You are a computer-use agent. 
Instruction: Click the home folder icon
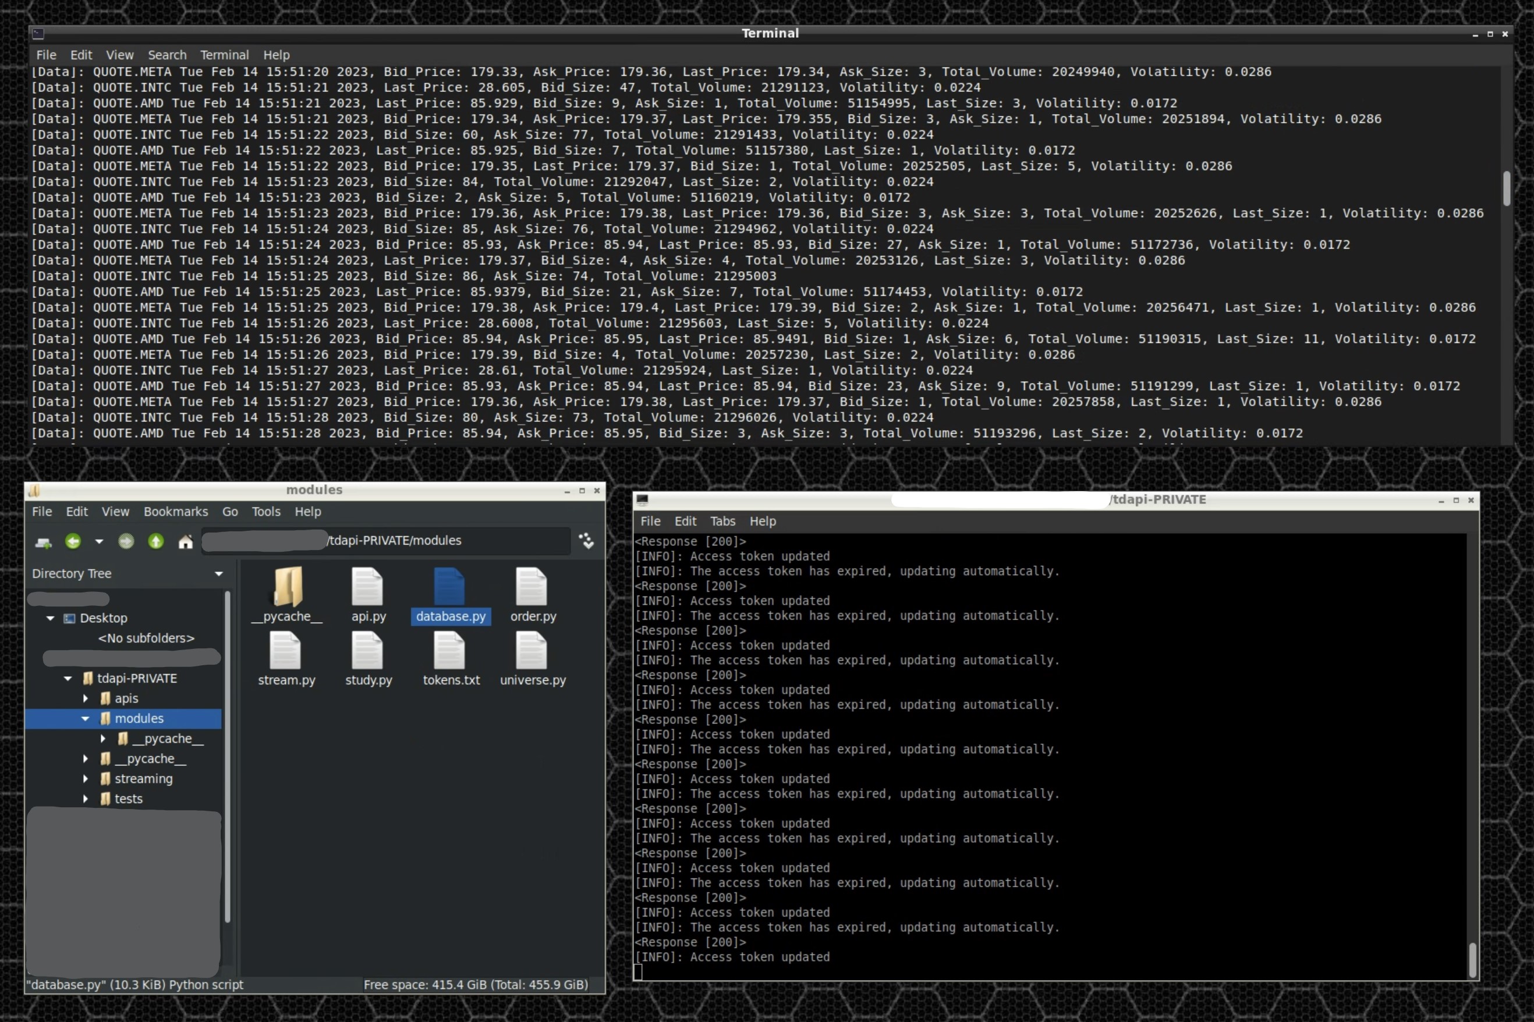(x=186, y=542)
